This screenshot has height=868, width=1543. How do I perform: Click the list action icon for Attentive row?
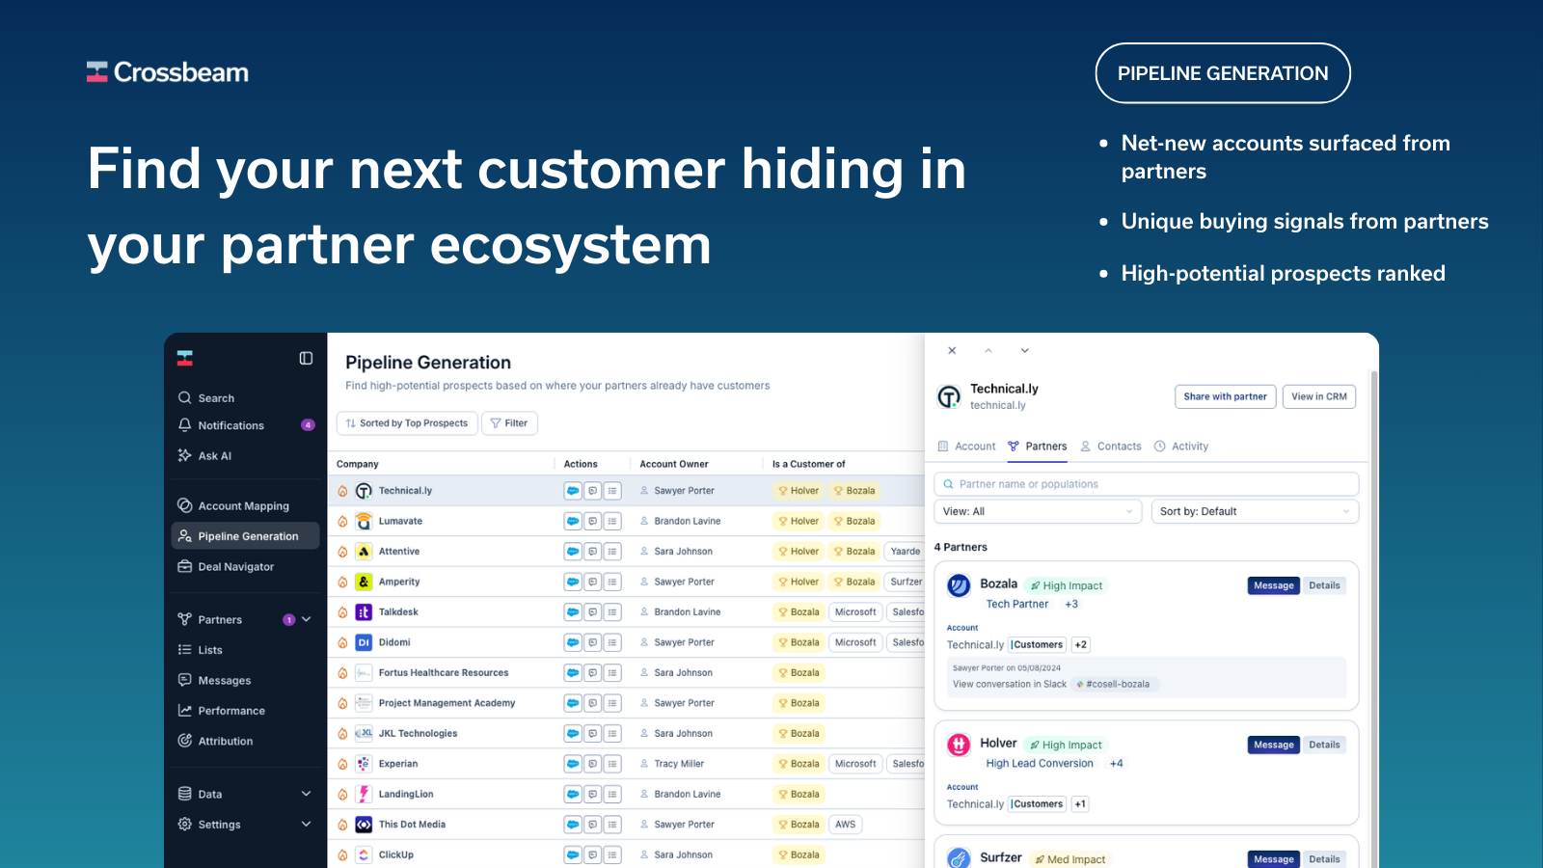pos(612,552)
